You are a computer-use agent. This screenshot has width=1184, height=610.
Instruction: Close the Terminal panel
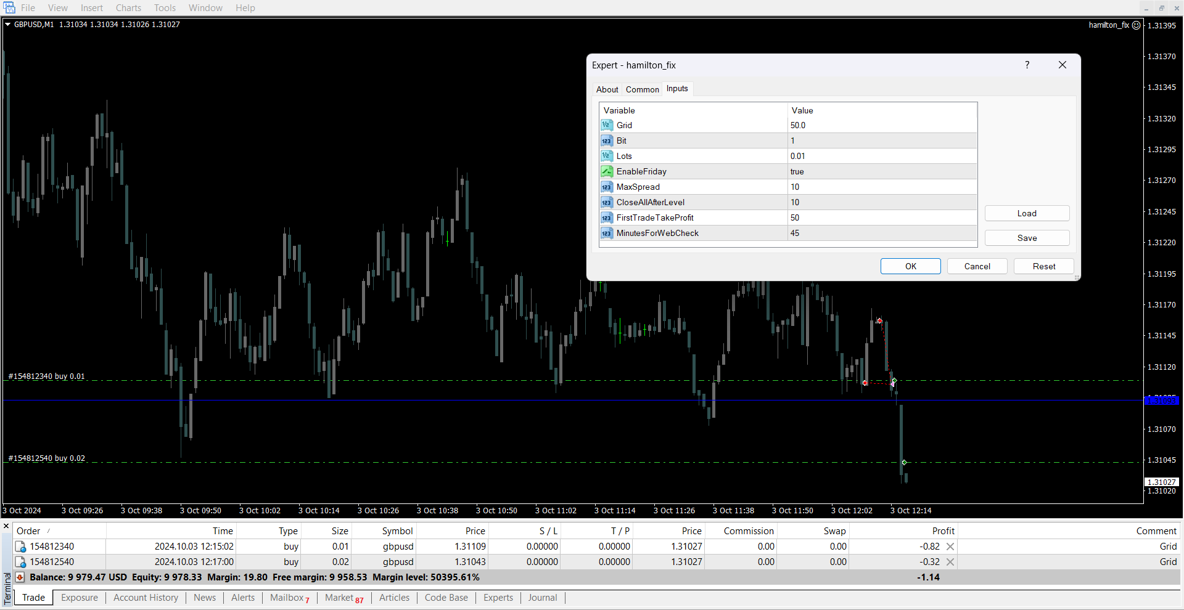[6, 526]
